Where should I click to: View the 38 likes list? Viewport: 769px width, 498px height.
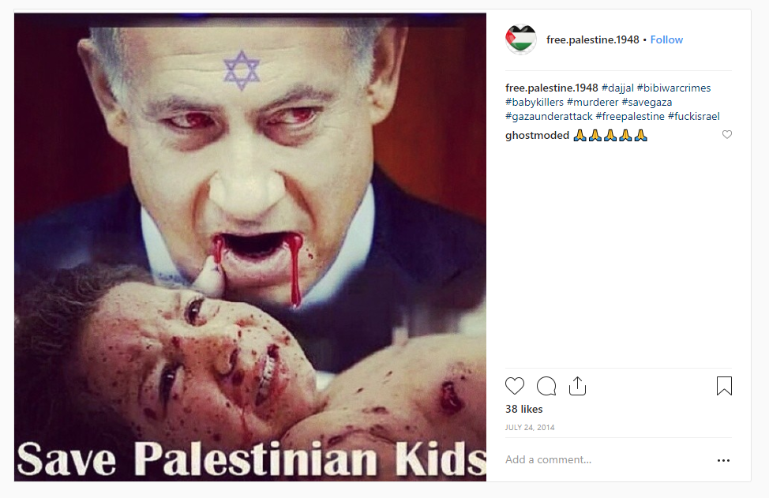(523, 410)
